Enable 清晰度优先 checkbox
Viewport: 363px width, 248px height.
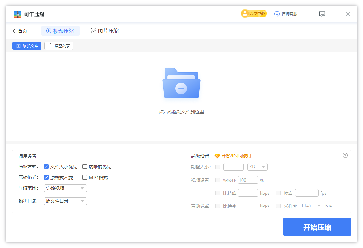click(85, 167)
